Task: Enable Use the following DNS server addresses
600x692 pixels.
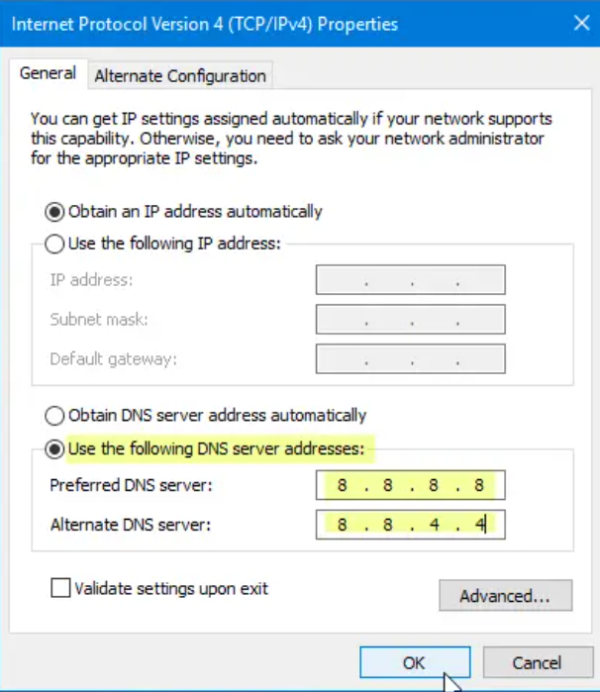Action: coord(53,449)
